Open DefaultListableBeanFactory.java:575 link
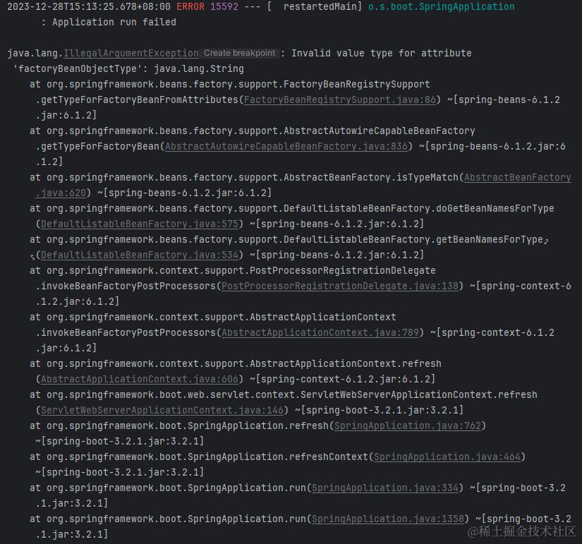Viewport: 582px width, 544px height. click(x=140, y=224)
